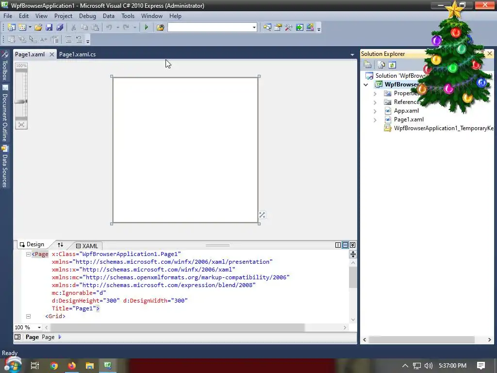Start debugging with the green play icon
Screen dimensions: 497x373
[146, 28]
